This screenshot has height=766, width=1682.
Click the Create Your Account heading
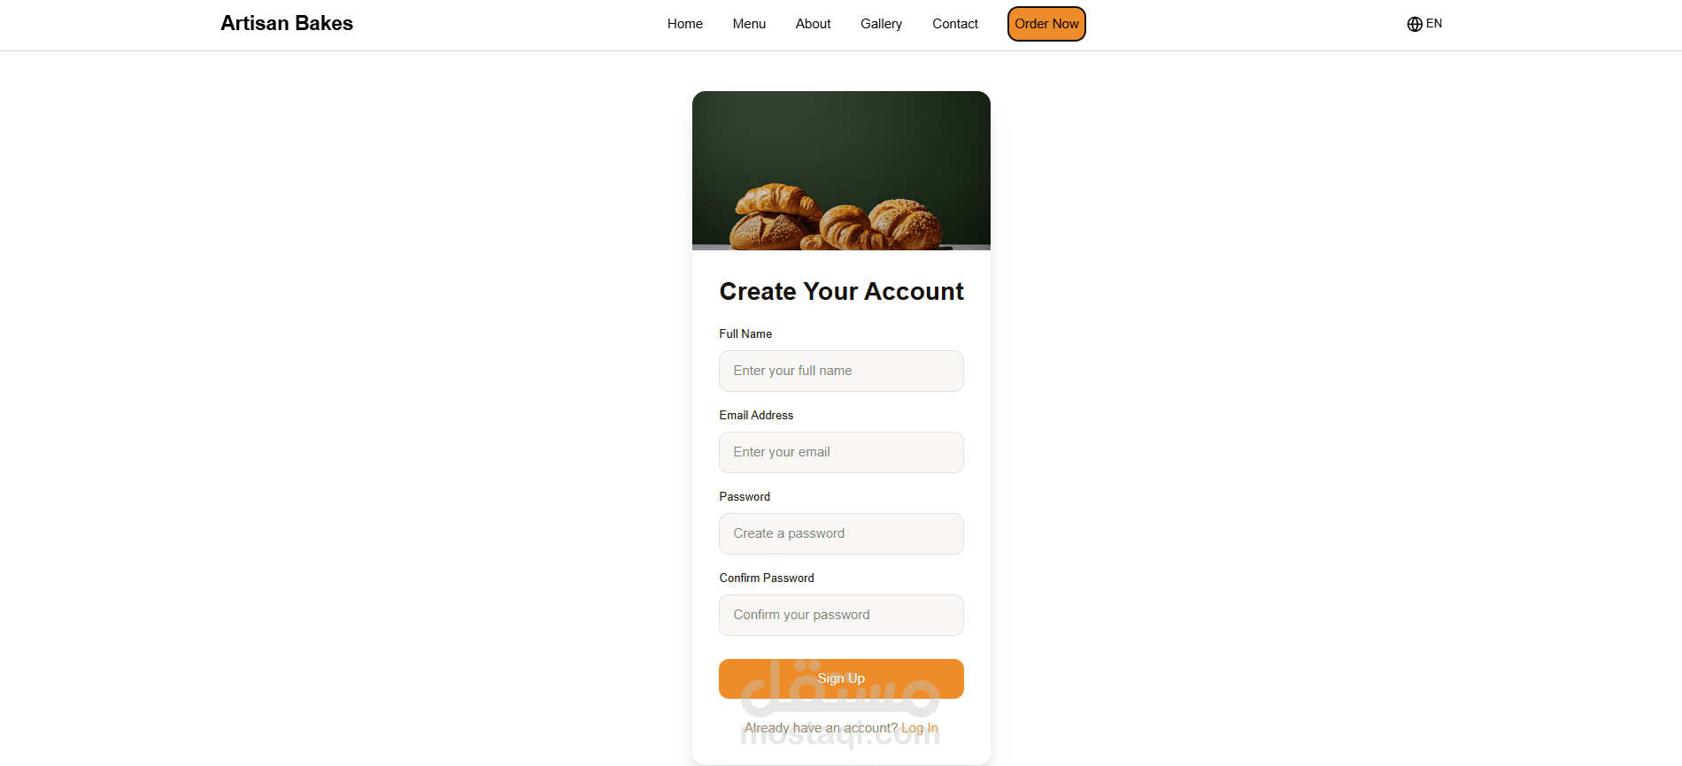[841, 291]
